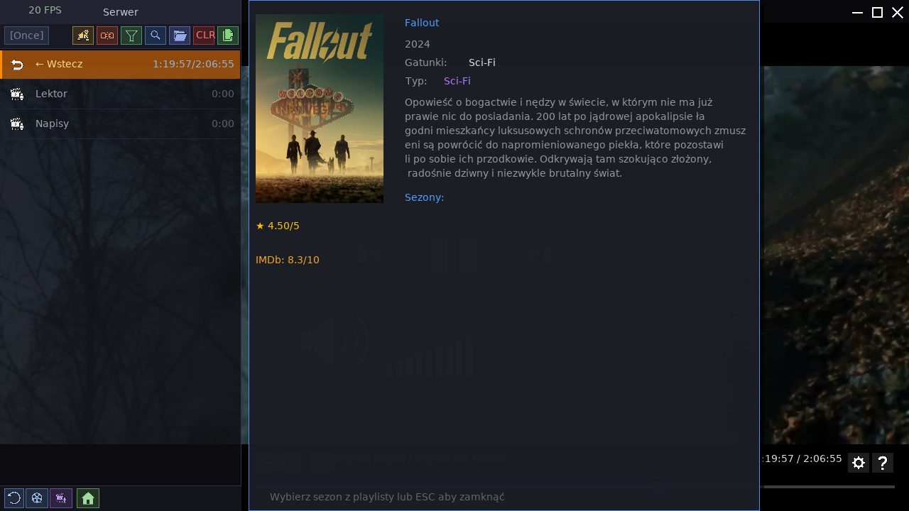Click the red broken-link icon in the toolbar
Viewport: 909px width, 511px height.
107,35
